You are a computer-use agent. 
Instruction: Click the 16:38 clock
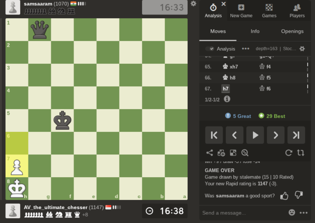pyautogui.click(x=165, y=211)
